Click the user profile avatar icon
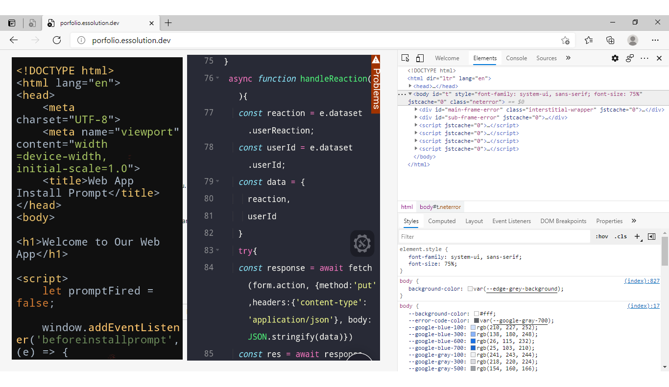 pos(633,40)
